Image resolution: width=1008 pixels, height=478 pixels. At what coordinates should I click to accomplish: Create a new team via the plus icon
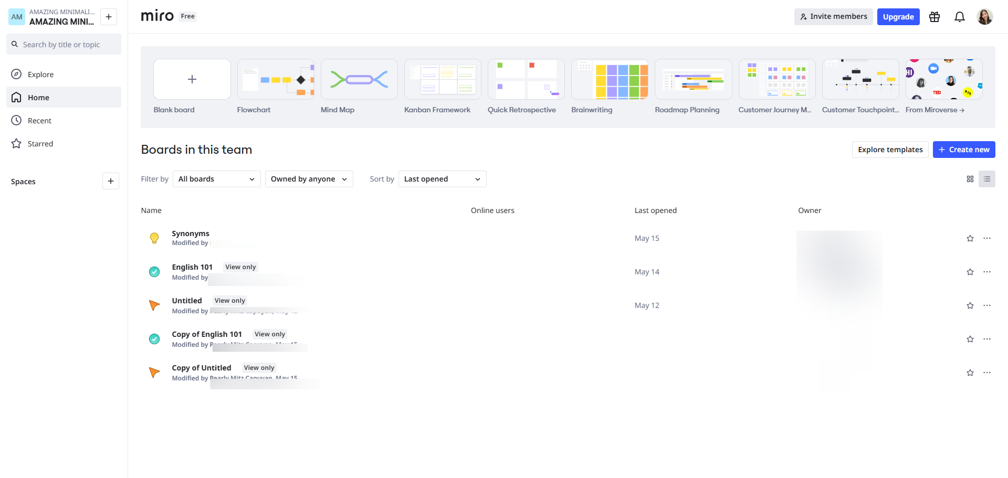click(x=108, y=17)
